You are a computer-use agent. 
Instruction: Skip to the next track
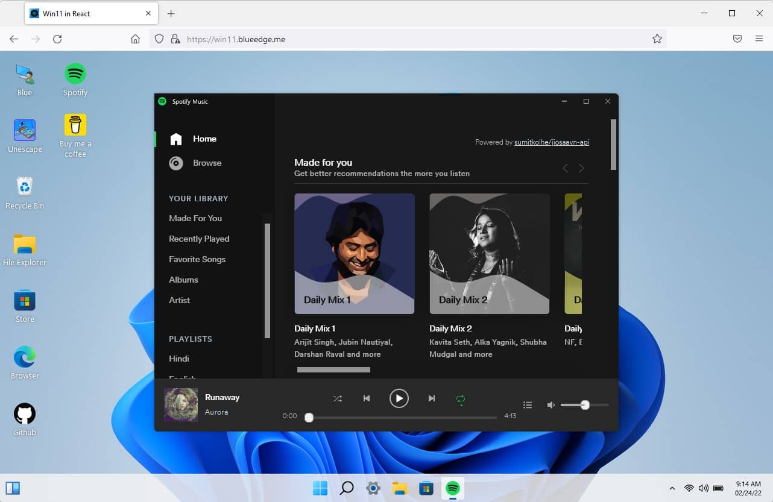[431, 398]
